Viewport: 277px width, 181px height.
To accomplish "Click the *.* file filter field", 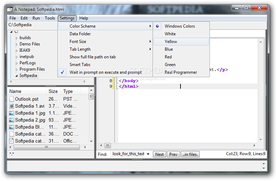I will click(x=50, y=154).
